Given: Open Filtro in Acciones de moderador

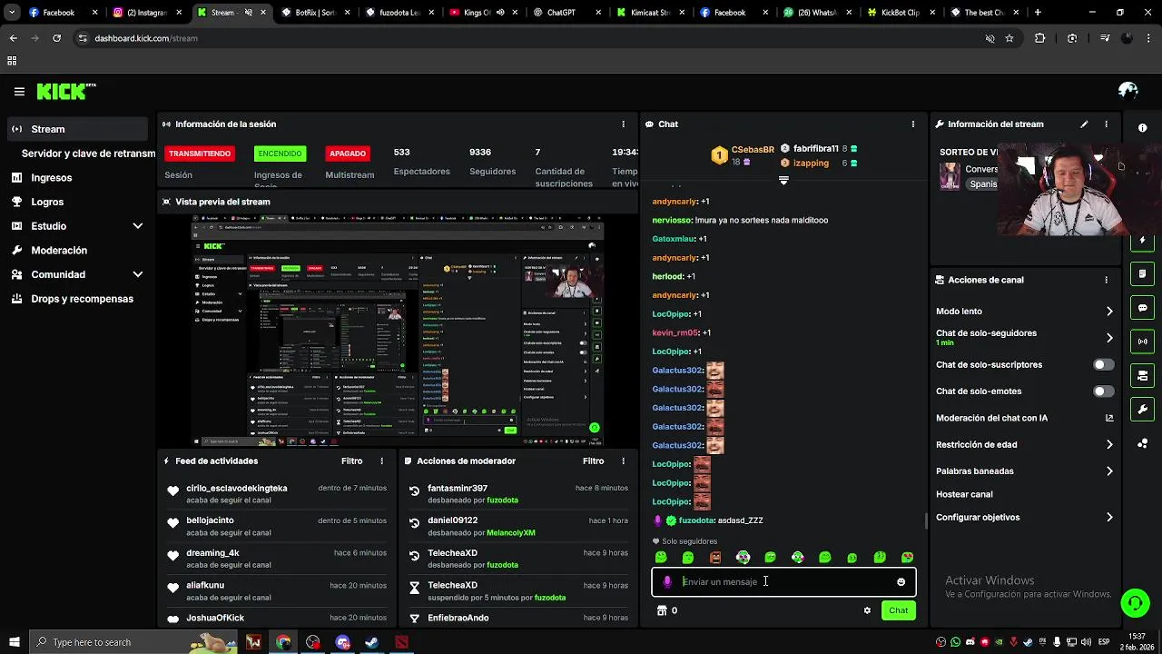Looking at the screenshot, I should click(x=593, y=461).
